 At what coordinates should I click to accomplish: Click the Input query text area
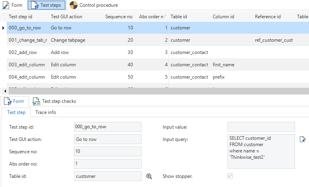pyautogui.click(x=261, y=151)
